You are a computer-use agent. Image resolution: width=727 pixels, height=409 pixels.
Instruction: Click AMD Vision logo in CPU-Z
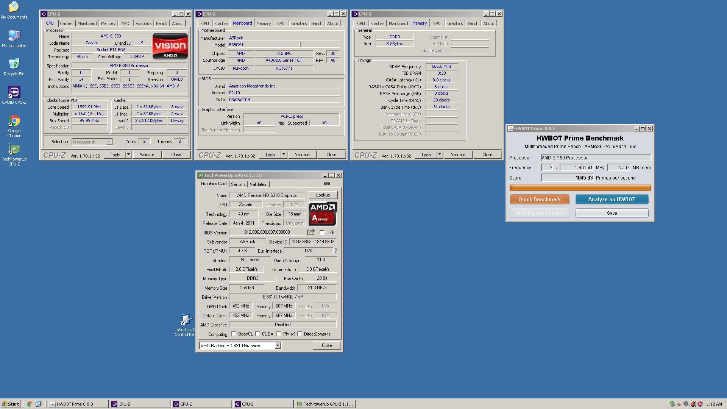pos(170,46)
